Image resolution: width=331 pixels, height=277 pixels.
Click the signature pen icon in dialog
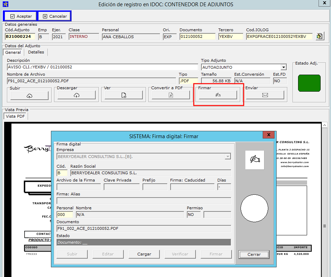(x=254, y=160)
